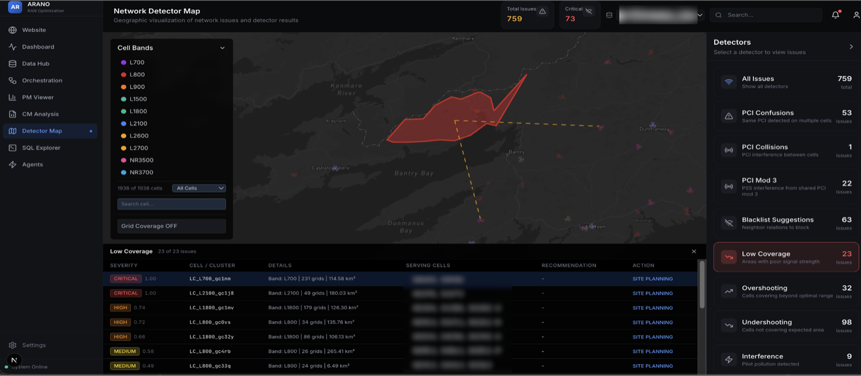
Task: Click the Overshooting trend-up icon
Action: (729, 291)
